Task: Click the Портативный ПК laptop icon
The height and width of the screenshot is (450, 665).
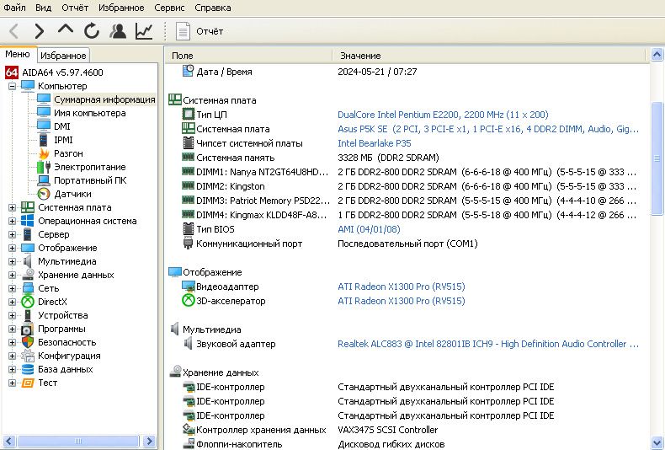Action: (44, 180)
